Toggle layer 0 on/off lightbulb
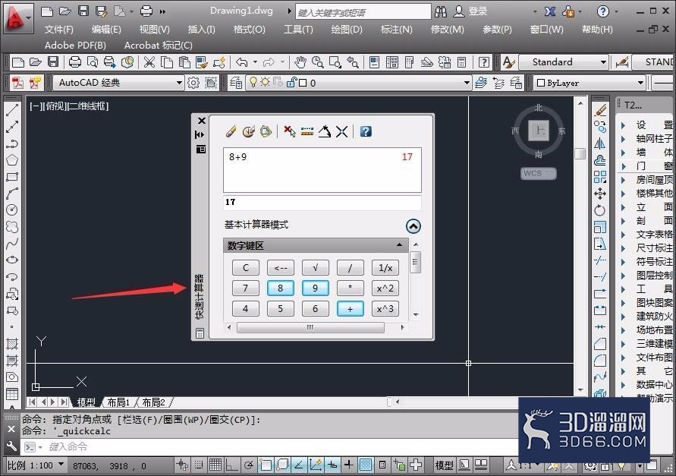Image resolution: width=676 pixels, height=476 pixels. (253, 82)
